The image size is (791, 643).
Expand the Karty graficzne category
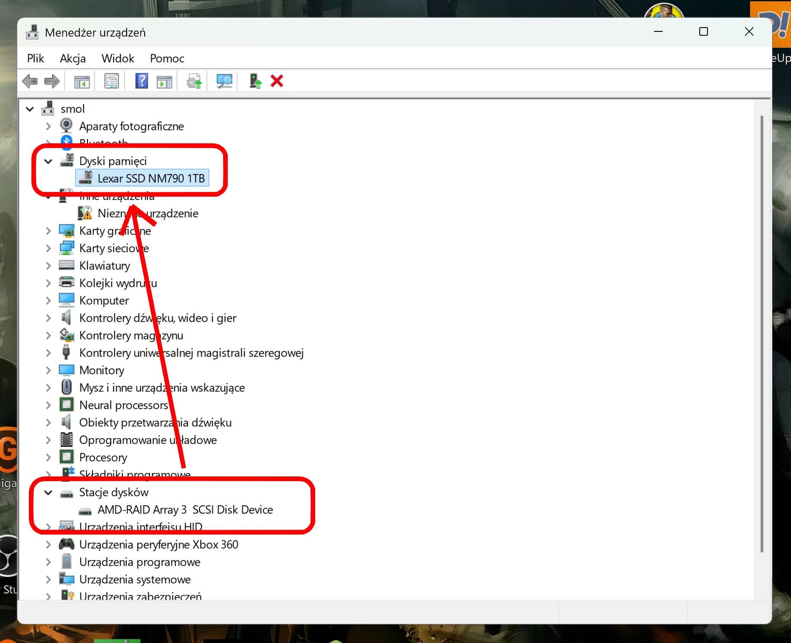48,231
